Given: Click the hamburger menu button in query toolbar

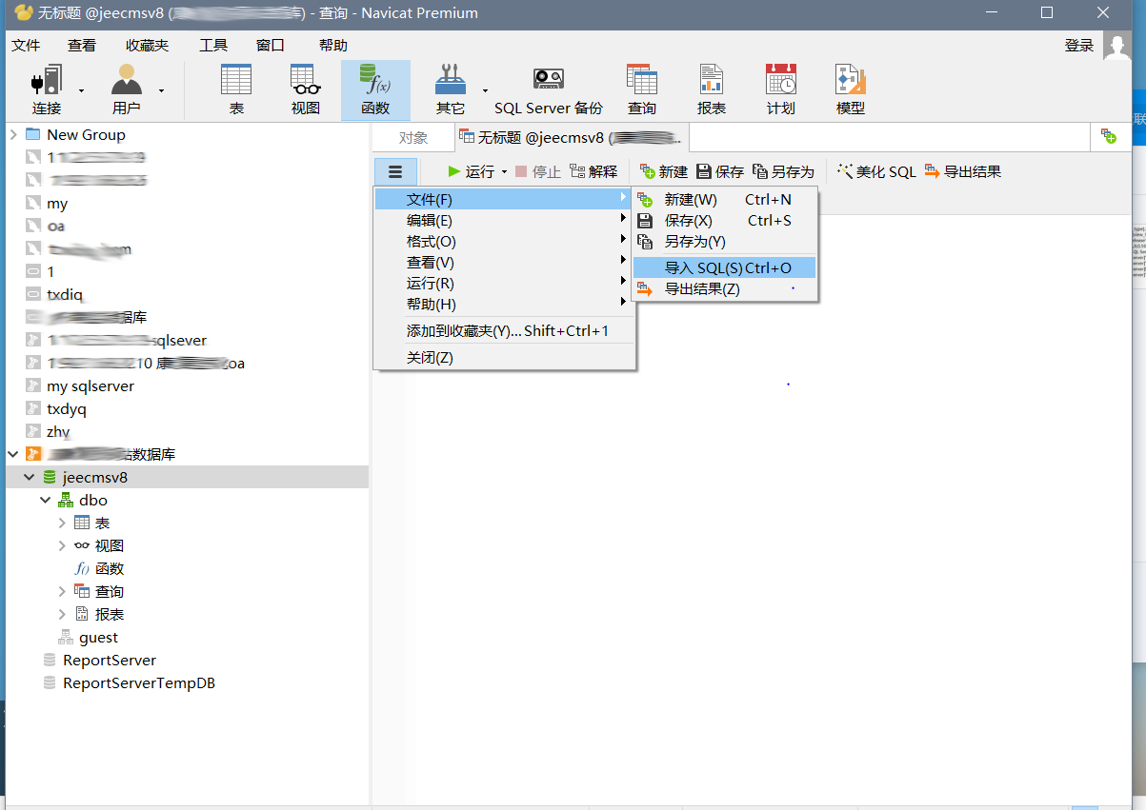Looking at the screenshot, I should point(395,172).
